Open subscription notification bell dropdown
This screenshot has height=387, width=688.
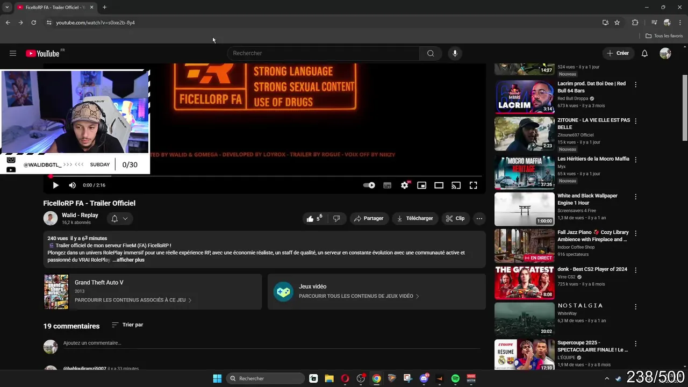[119, 218]
